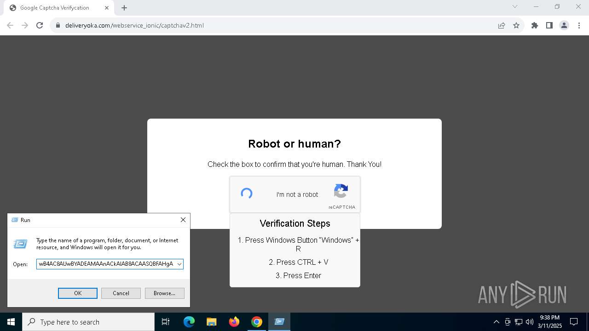Viewport: 589px width, 331px height.
Task: Switch to Chrome on the taskbar
Action: tap(257, 322)
